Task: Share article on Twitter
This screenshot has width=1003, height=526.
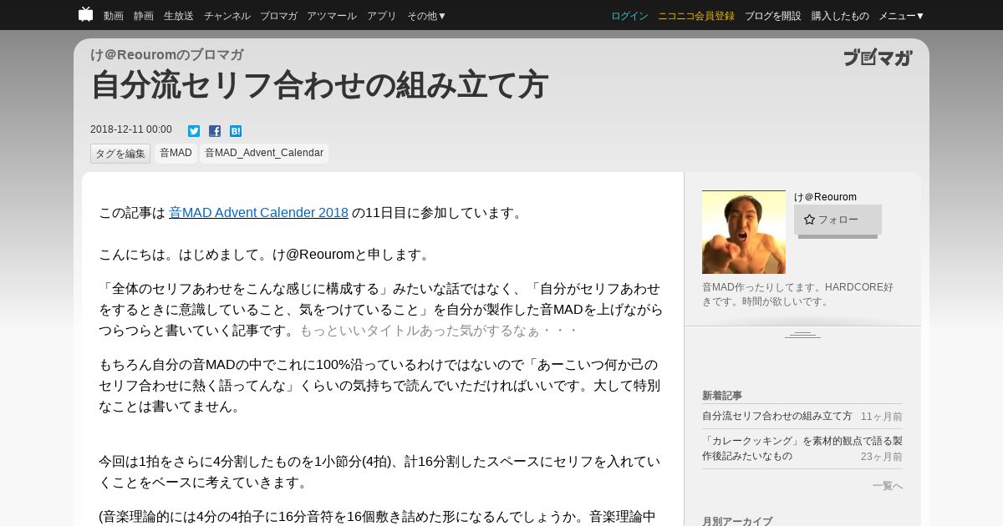Action: pos(194,131)
